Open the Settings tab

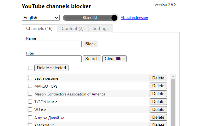tap(100, 28)
